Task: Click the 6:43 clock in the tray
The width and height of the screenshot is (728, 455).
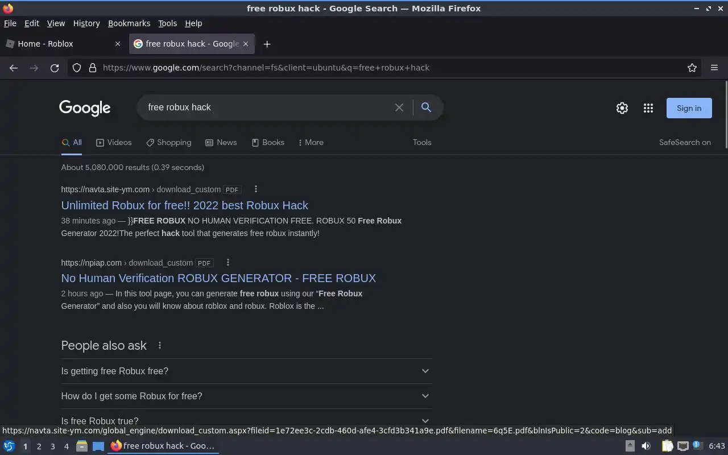Action: [717, 446]
